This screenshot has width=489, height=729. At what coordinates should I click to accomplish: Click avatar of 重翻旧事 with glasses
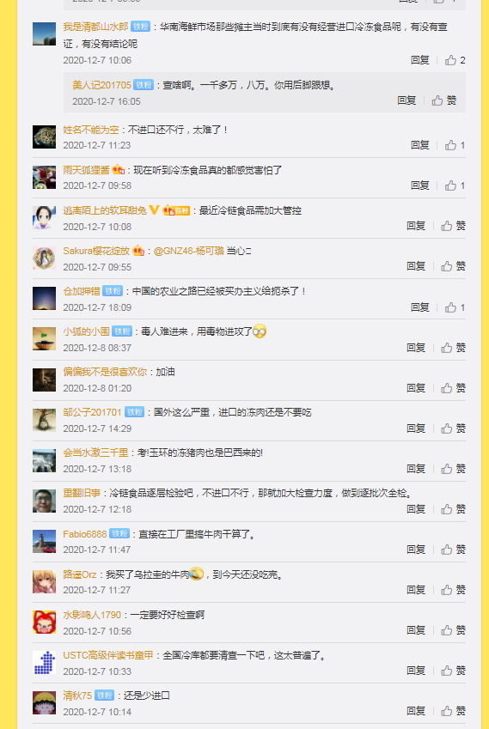(44, 501)
